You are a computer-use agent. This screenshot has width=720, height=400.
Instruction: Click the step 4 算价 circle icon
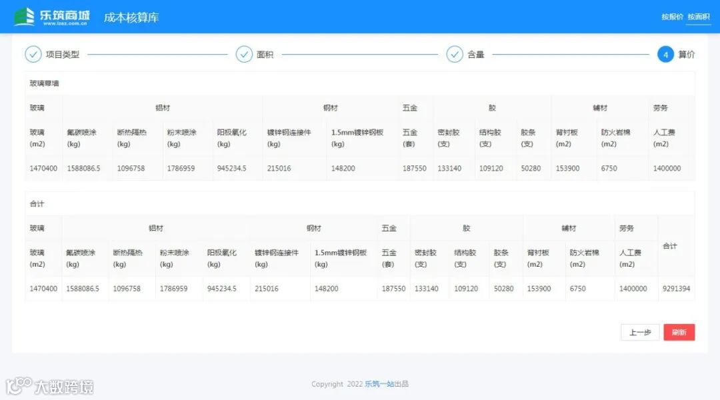[x=665, y=54]
